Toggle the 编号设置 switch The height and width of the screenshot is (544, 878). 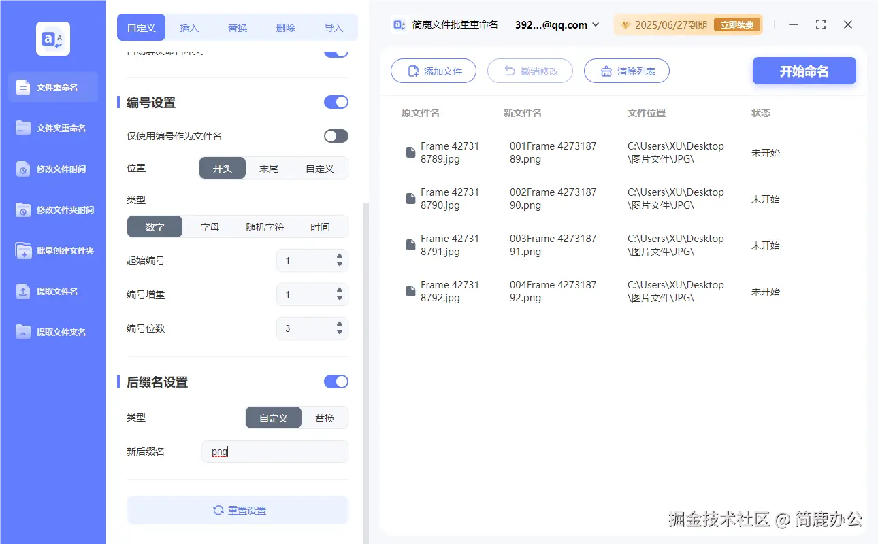click(336, 102)
